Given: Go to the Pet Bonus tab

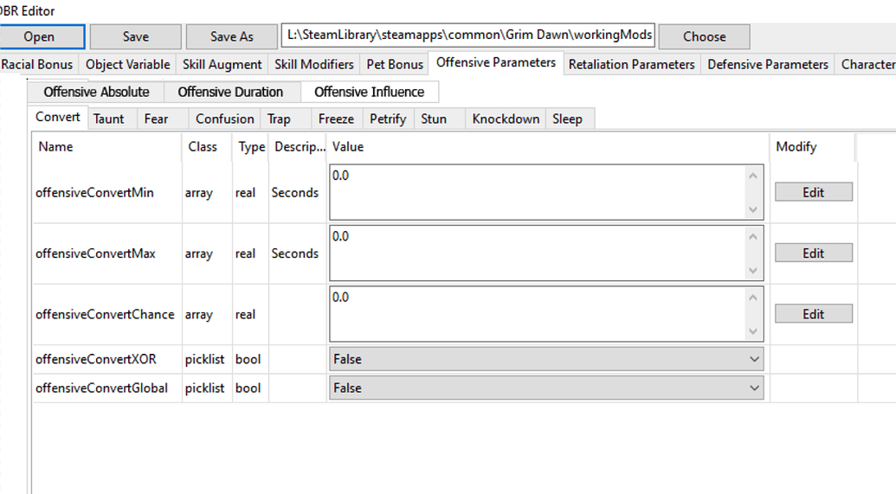Looking at the screenshot, I should [394, 64].
